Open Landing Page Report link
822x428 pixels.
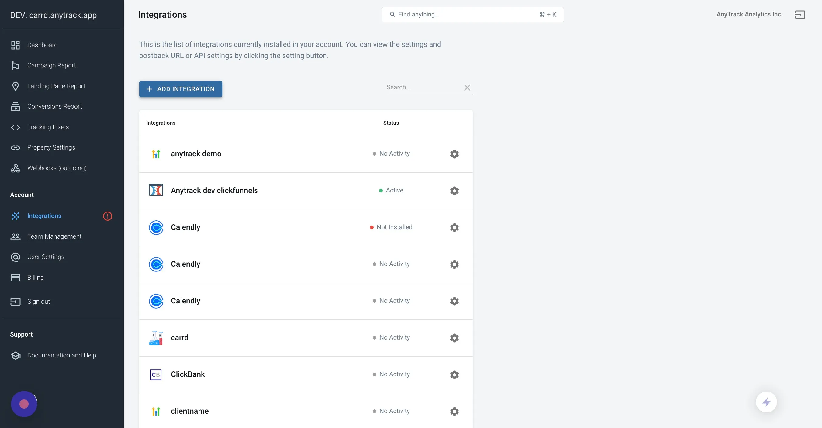tap(56, 86)
